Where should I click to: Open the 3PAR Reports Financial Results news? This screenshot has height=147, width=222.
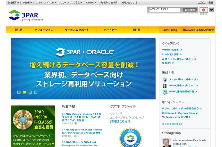tap(82, 131)
